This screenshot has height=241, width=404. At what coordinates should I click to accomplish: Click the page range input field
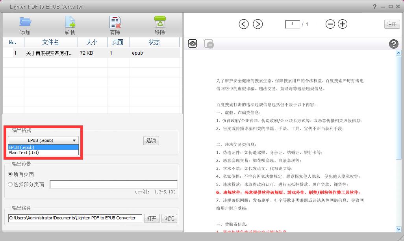113,184
